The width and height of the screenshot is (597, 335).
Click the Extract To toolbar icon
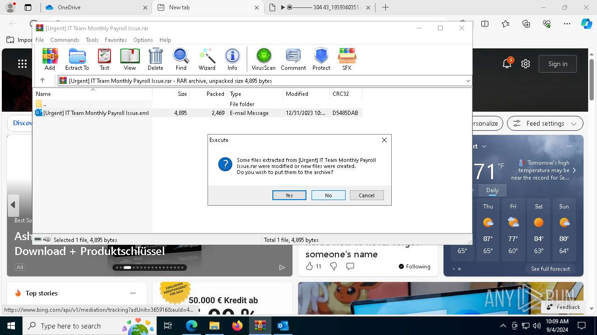pos(77,59)
